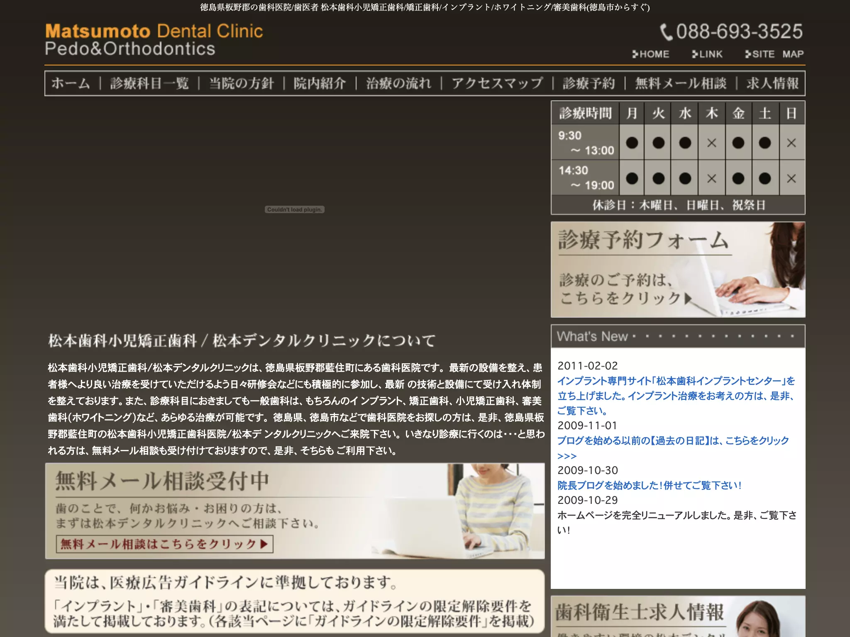The width and height of the screenshot is (850, 637).
Task: Select the 診療予約 menu item
Action: (589, 83)
